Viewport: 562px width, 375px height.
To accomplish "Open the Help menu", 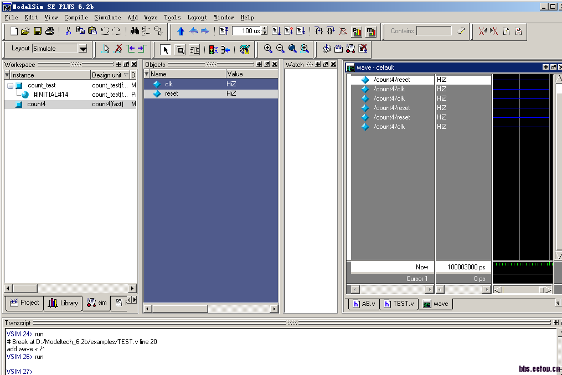I will click(x=247, y=17).
